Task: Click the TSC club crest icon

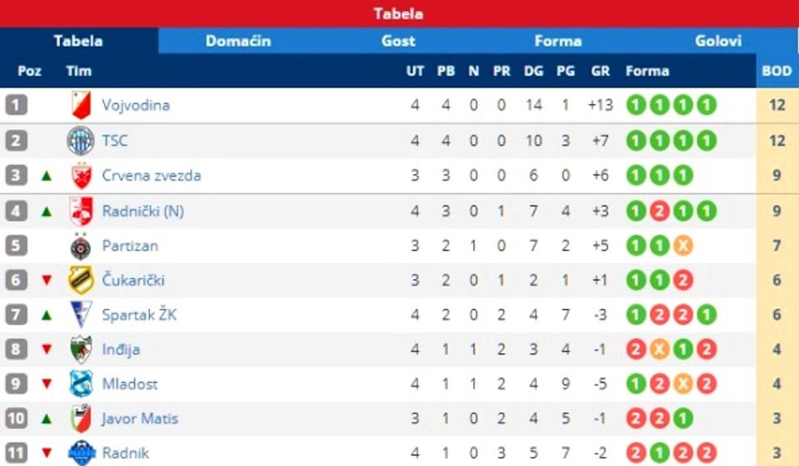Action: click(81, 141)
